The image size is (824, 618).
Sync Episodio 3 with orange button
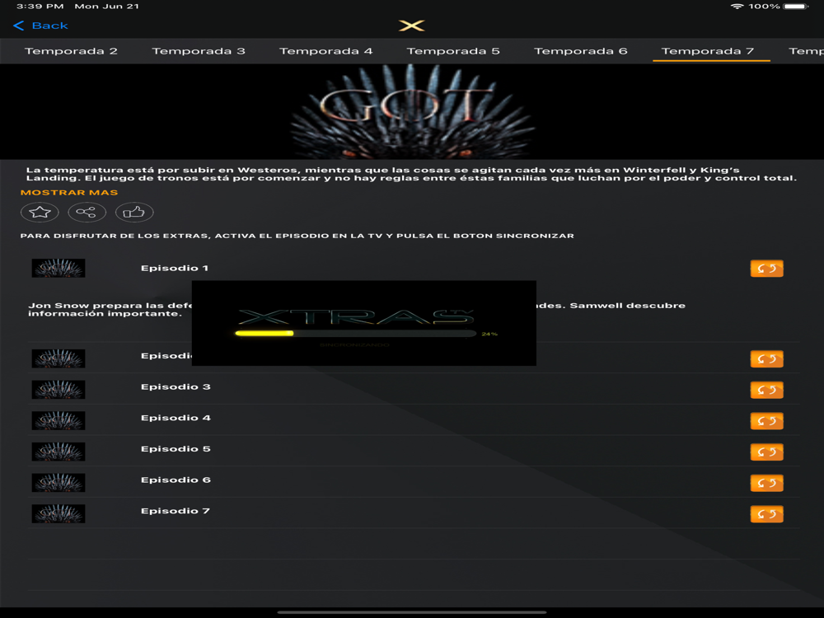click(766, 390)
